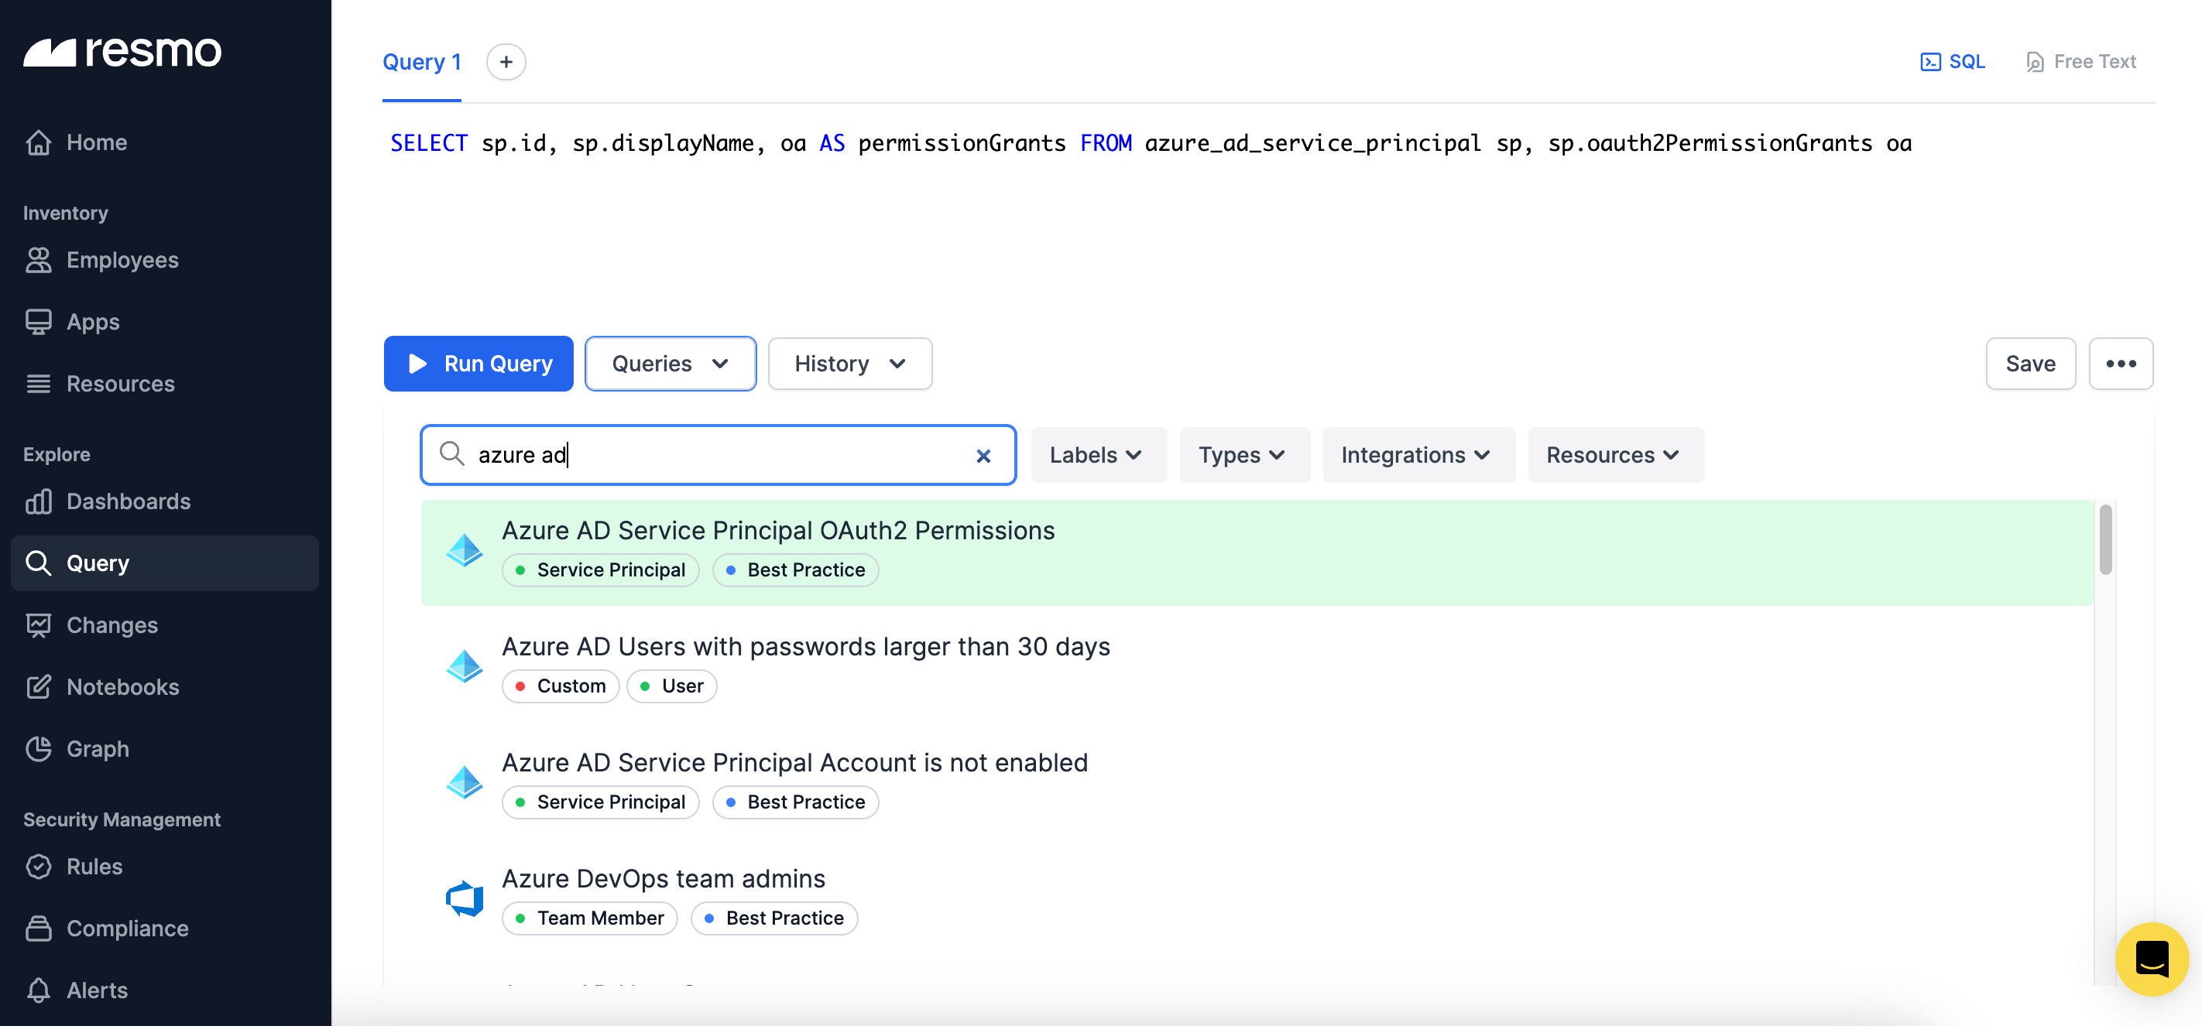Clear the azure ad search field
The height and width of the screenshot is (1026, 2202).
(x=983, y=454)
